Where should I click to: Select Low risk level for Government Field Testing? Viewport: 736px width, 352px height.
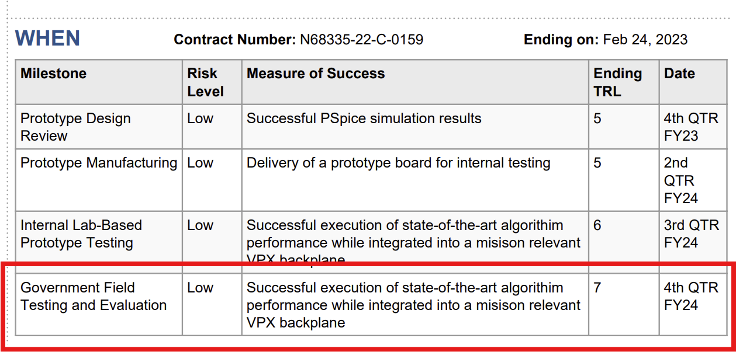click(200, 288)
